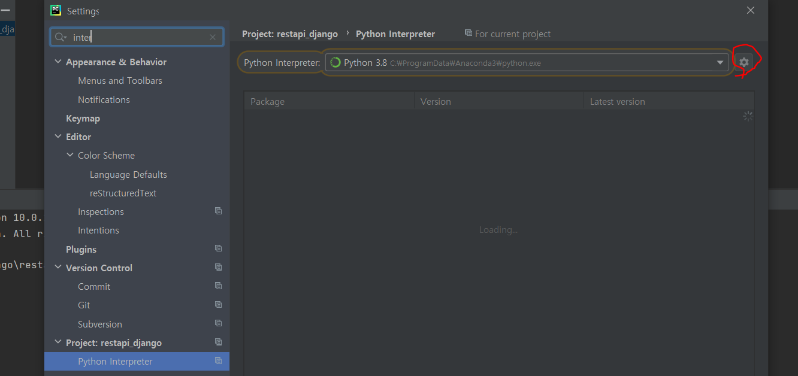Open Intentions settings
This screenshot has width=798, height=376.
(x=98, y=230)
